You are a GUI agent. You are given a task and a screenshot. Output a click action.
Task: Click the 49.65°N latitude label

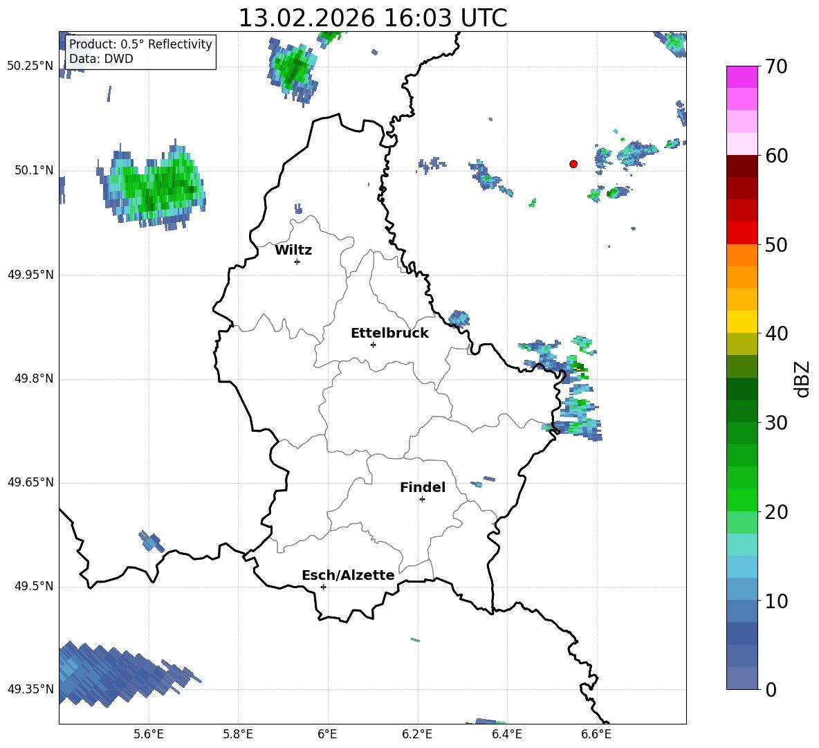click(30, 482)
